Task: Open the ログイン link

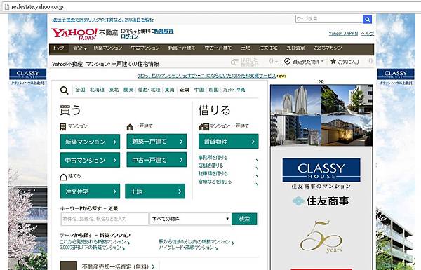Action: tap(129, 36)
